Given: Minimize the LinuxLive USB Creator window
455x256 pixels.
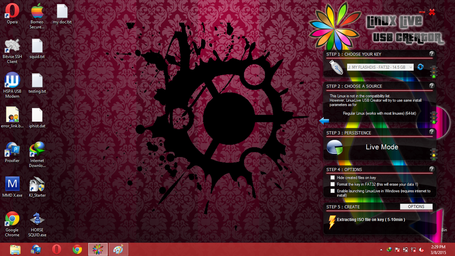Looking at the screenshot, I should 422,12.
